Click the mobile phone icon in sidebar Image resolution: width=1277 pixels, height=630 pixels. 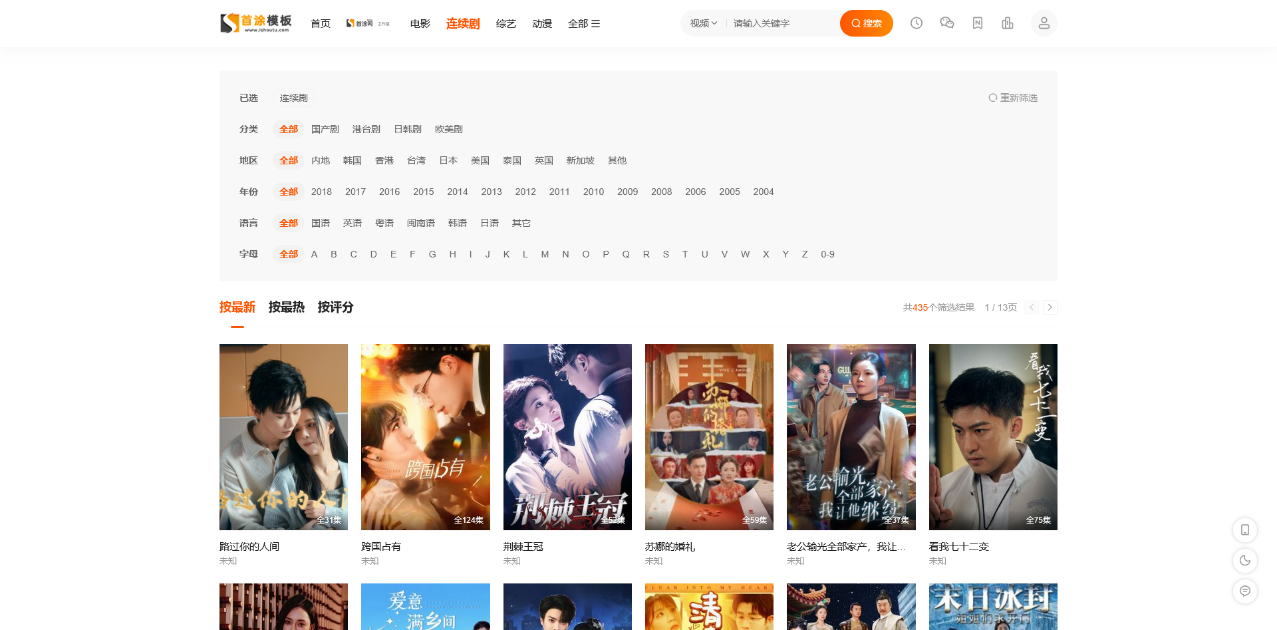click(x=1245, y=530)
